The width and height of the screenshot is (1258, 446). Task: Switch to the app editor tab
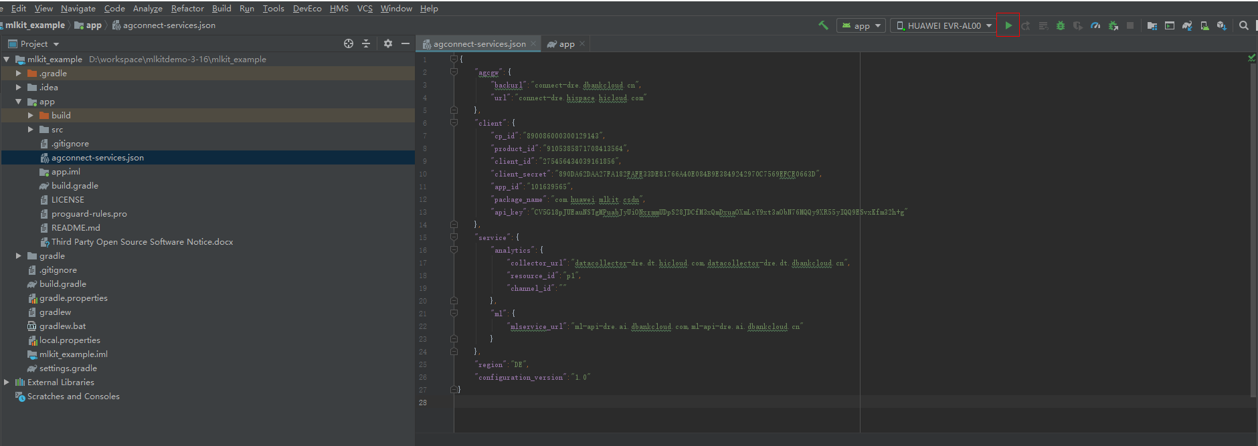tap(567, 43)
